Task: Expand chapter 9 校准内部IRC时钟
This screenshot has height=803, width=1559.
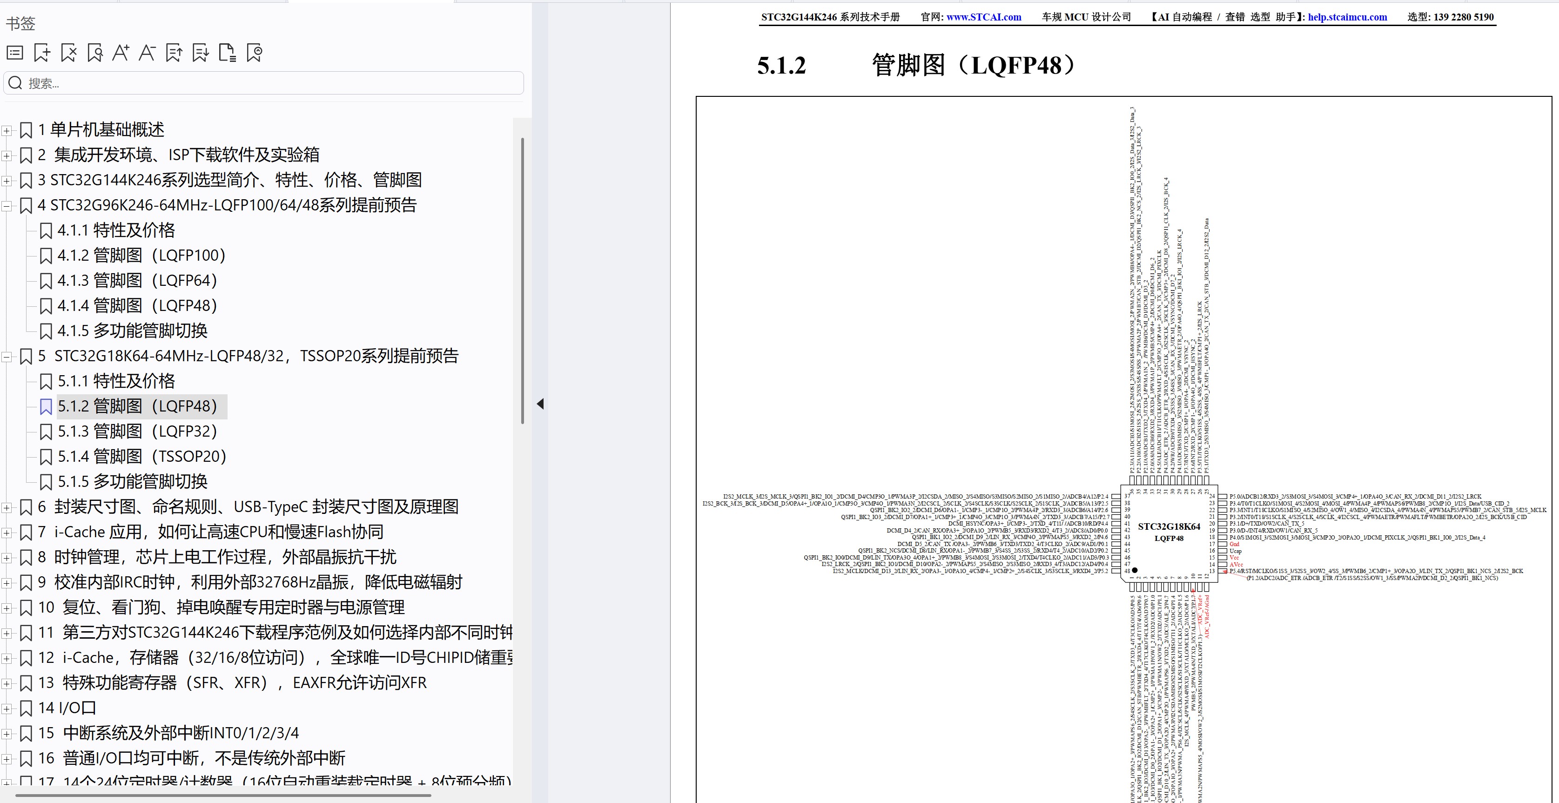Action: 6,583
